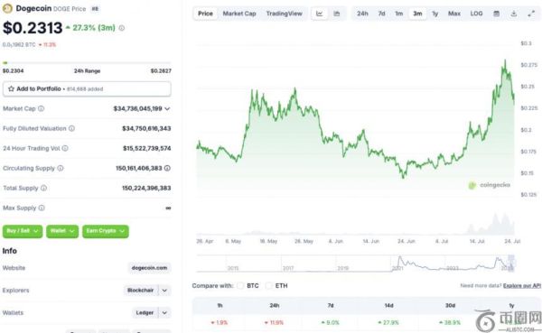
Task: Open dogecoin.com website link
Action: coord(149,268)
